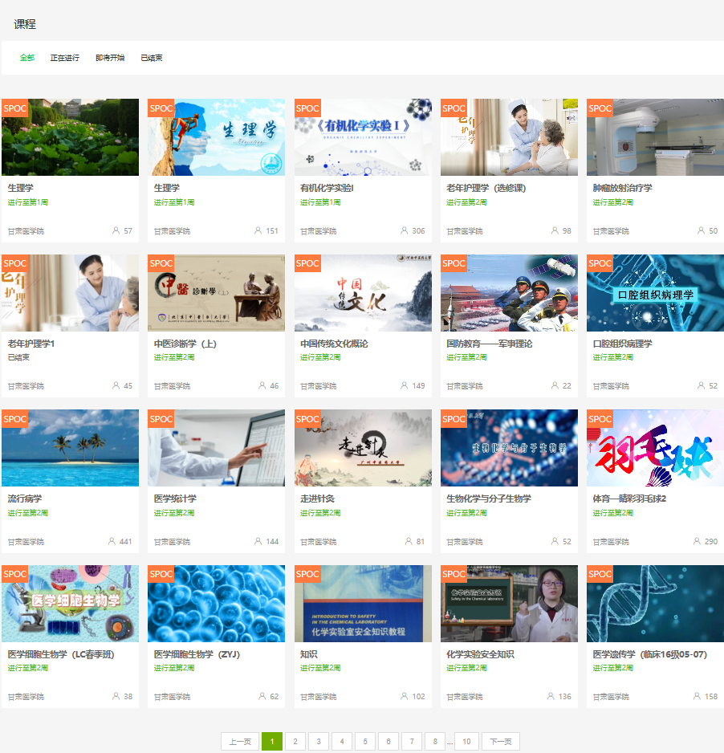Click SPOC badge on 肿瘤放射治疗学 thumbnail
Screen dimensions: 724x753
tap(600, 108)
